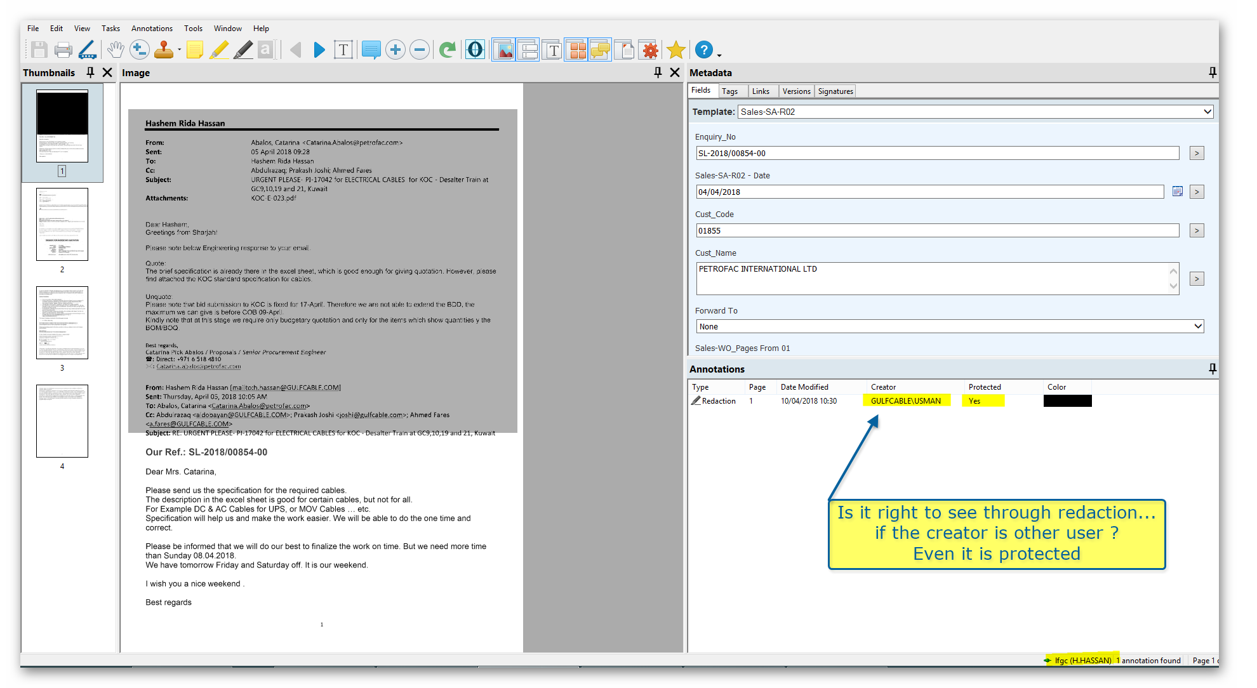1257x688 pixels.
Task: Choose the black Redaction marker tool
Action: click(x=243, y=50)
